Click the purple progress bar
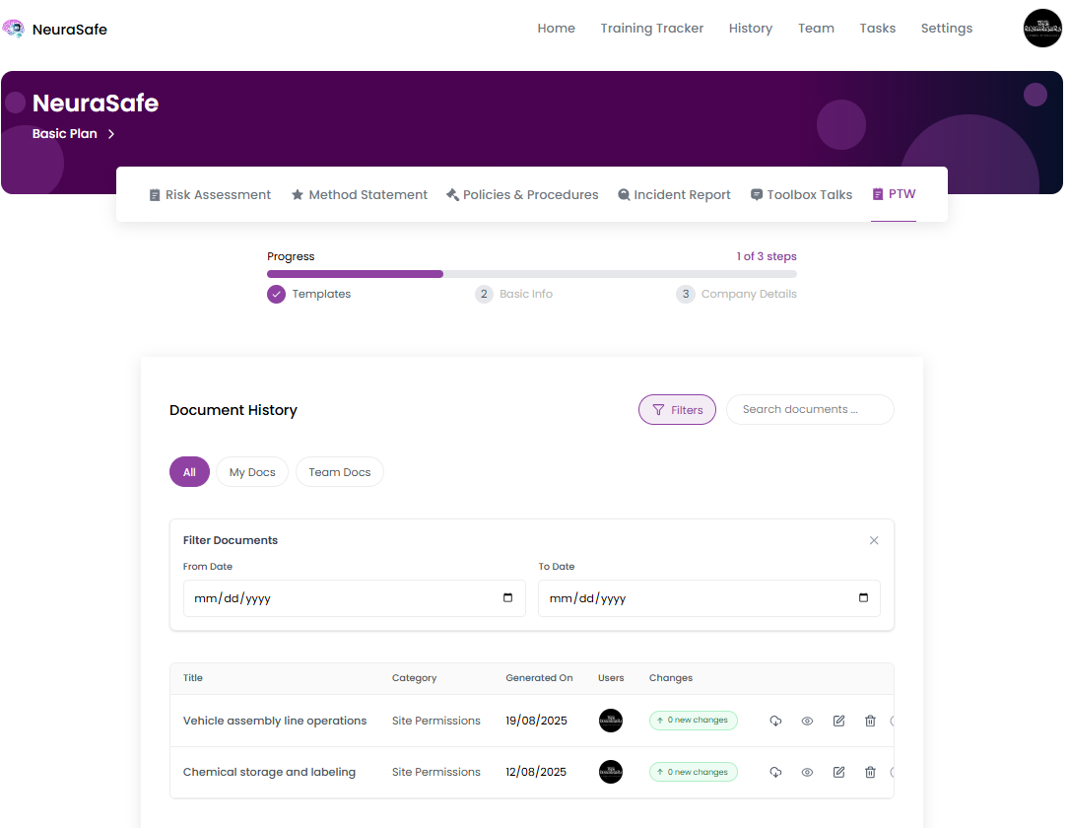 [x=355, y=274]
